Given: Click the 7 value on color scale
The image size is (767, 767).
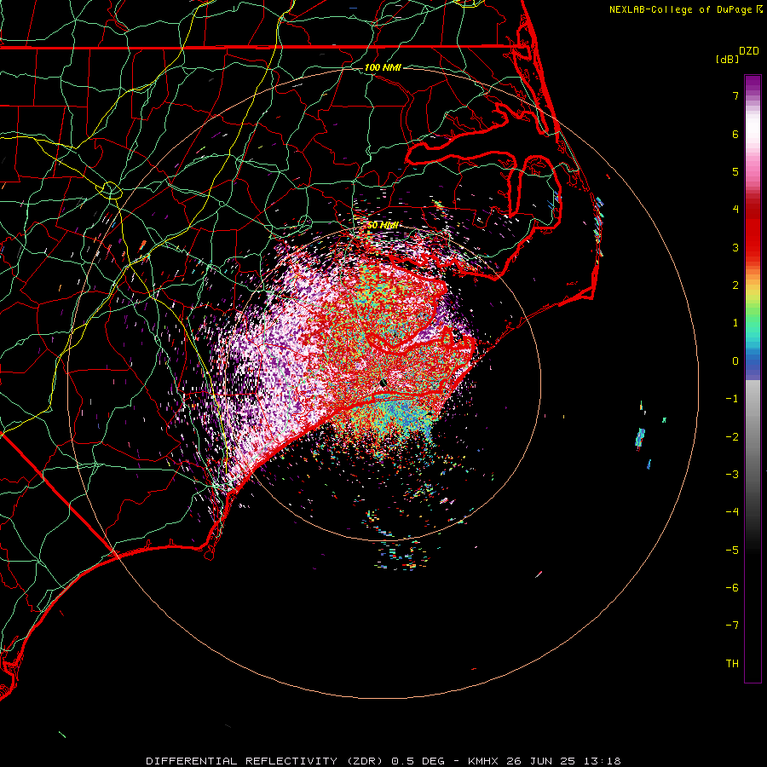Looking at the screenshot, I should 735,95.
